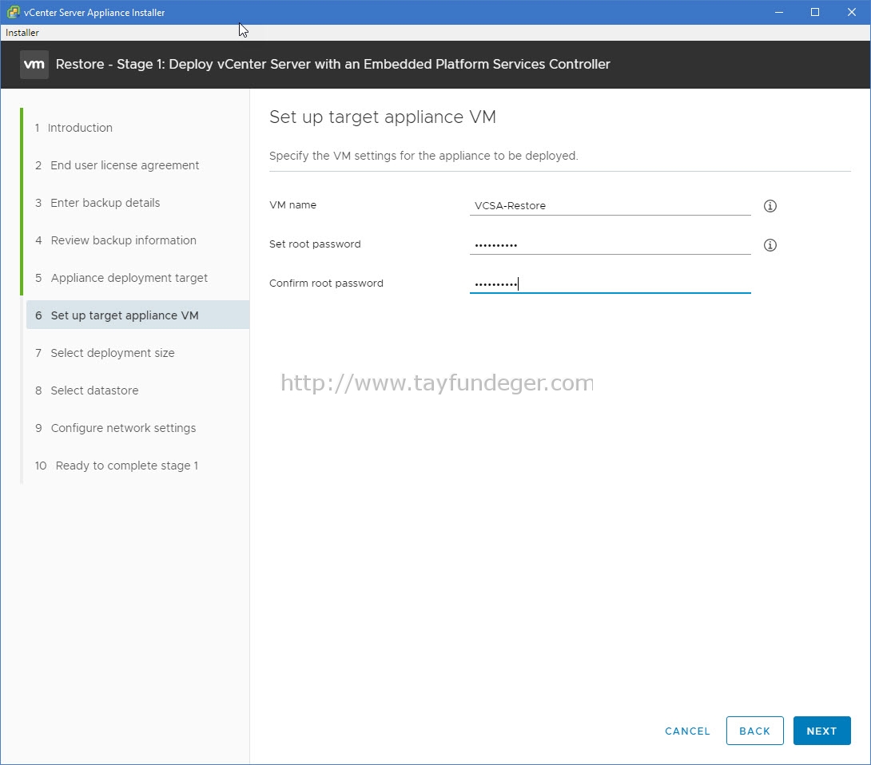871x765 pixels.
Task: Go to step 4 Review backup information
Action: point(116,240)
